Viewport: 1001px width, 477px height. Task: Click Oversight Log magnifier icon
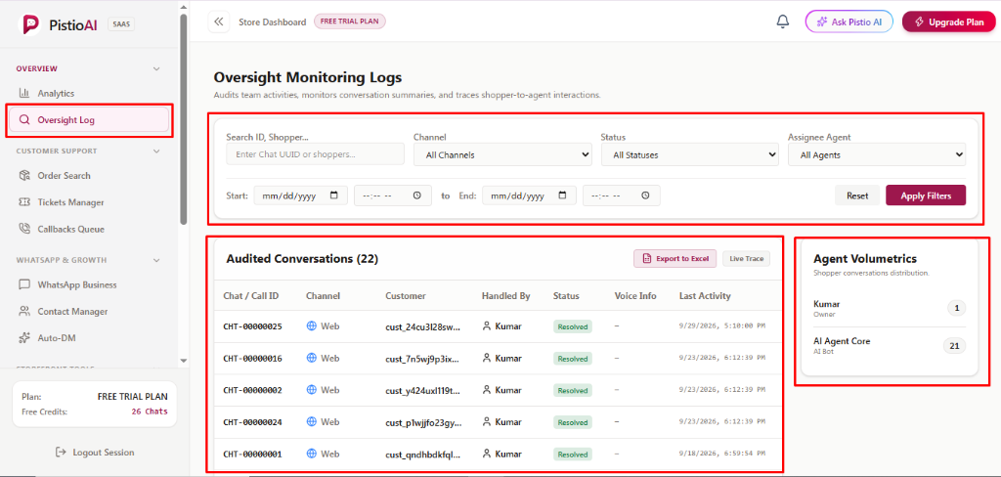coord(24,119)
